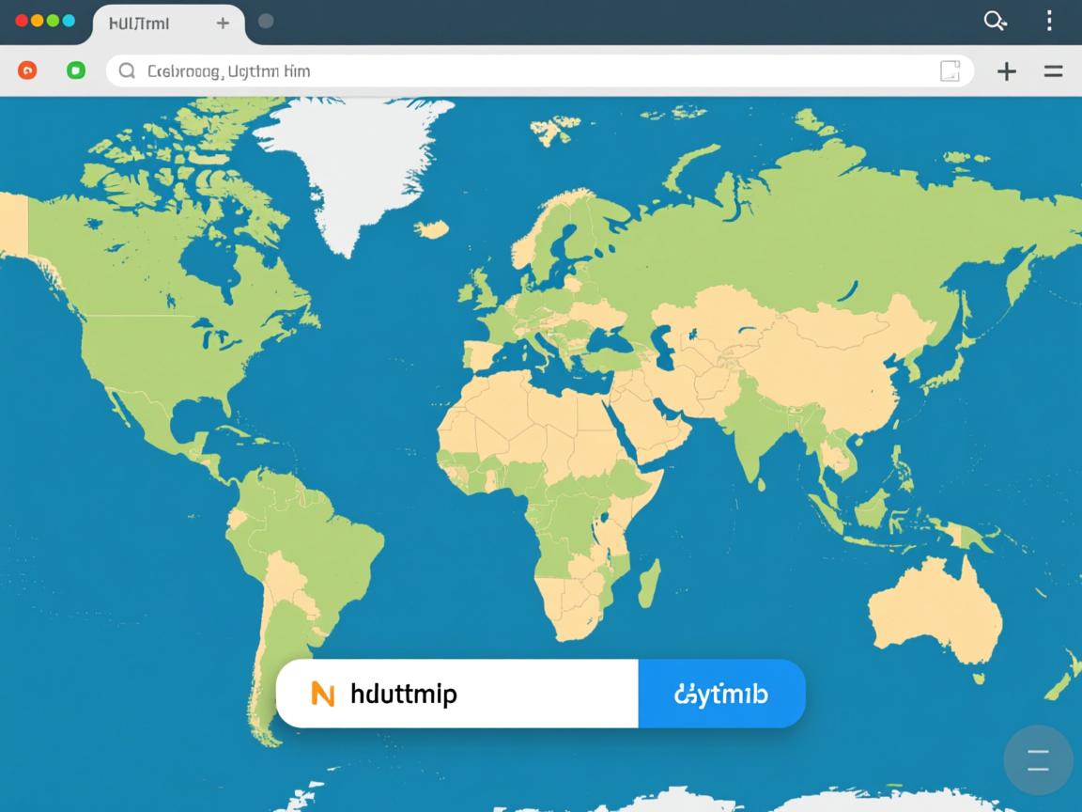Screen dimensions: 1082x812
Task: Click the green zoom window button
Action: [x=53, y=20]
